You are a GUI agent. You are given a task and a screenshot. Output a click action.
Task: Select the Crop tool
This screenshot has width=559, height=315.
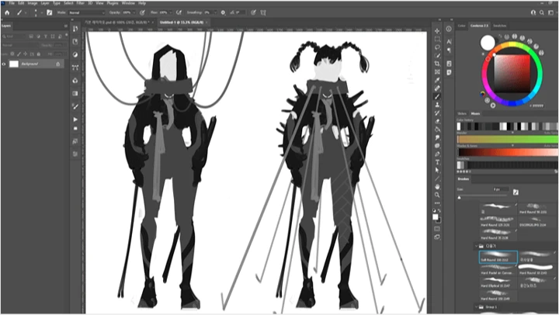click(437, 64)
